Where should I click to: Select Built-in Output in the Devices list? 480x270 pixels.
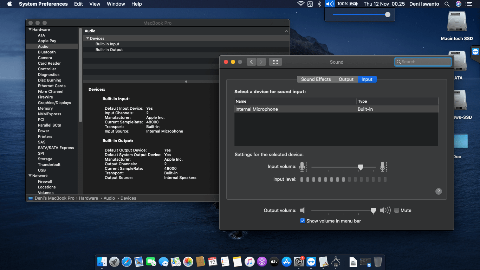(109, 50)
